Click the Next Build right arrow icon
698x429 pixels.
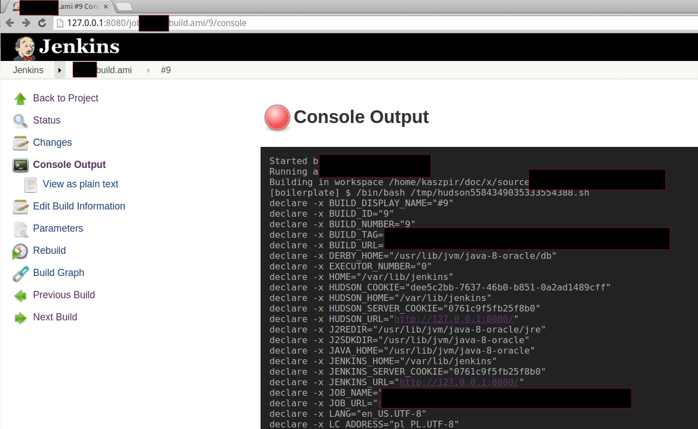pyautogui.click(x=20, y=317)
